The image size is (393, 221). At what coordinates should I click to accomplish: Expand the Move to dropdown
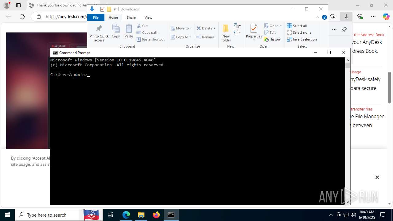pos(191,28)
